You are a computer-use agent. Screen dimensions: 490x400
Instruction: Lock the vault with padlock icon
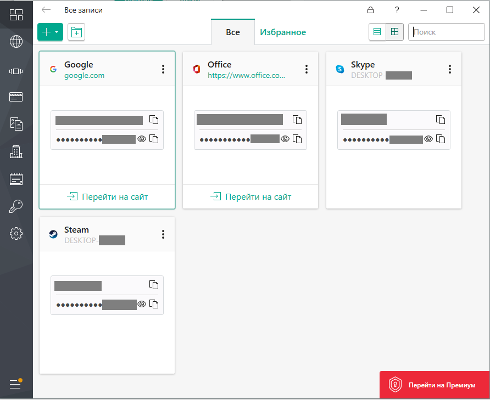coord(370,10)
